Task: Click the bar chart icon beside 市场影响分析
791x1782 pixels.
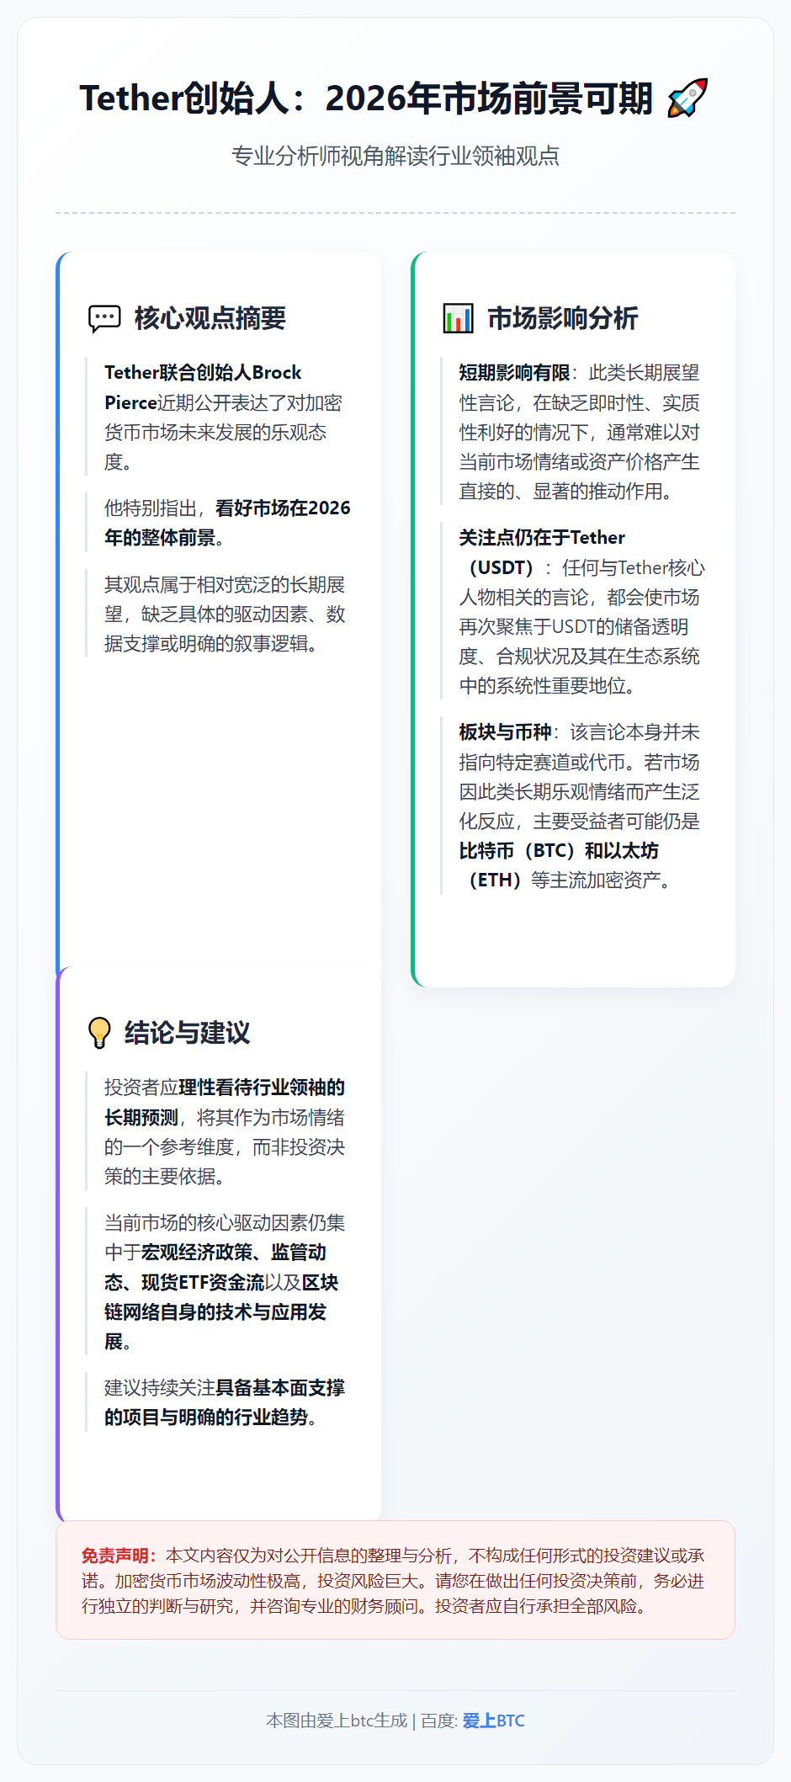Action: tap(459, 319)
